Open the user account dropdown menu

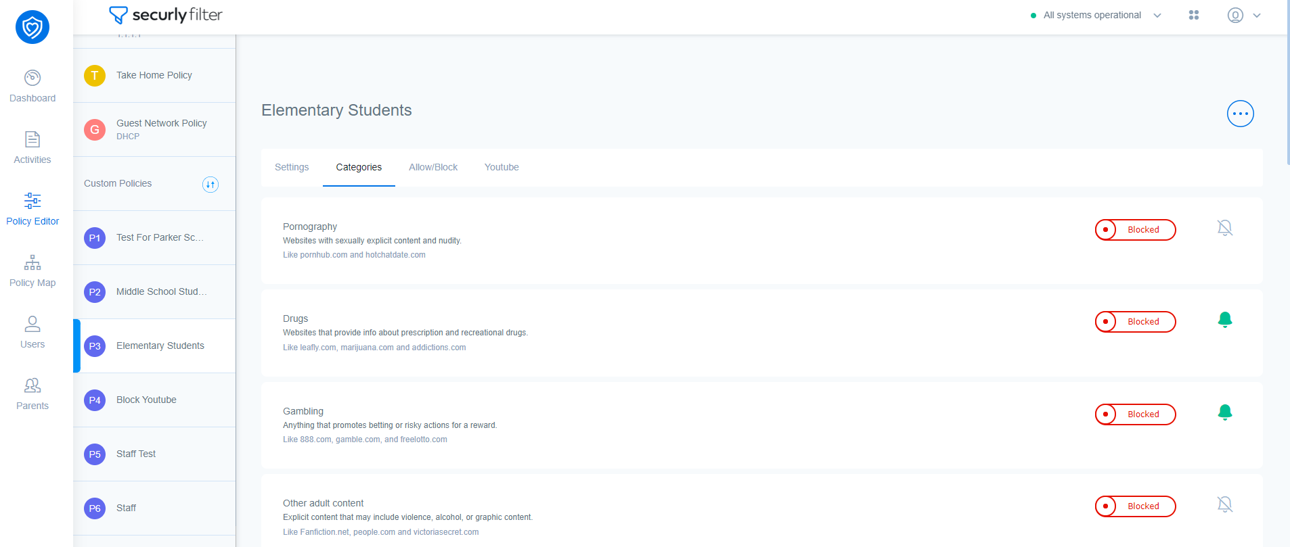(1244, 15)
